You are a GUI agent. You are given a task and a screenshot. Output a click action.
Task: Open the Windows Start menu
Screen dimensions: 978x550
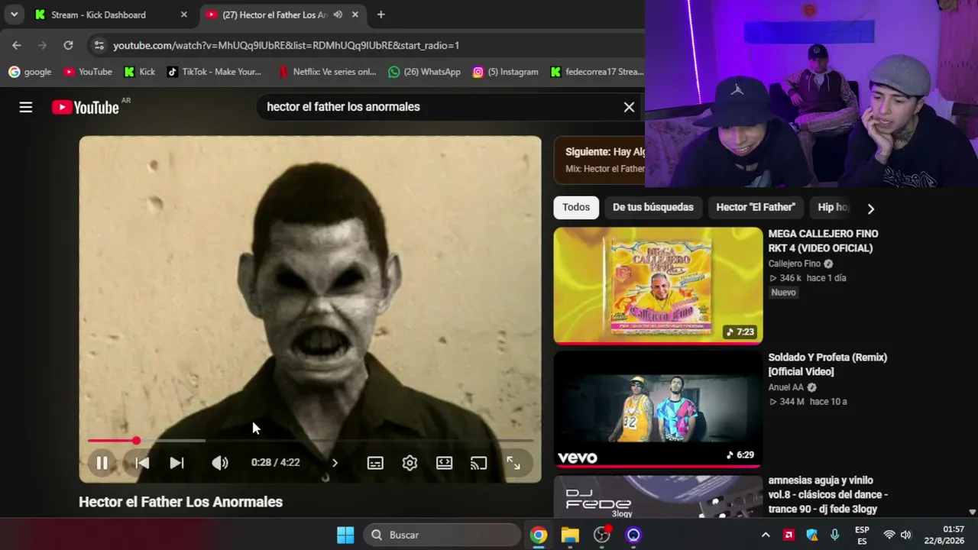pos(345,535)
